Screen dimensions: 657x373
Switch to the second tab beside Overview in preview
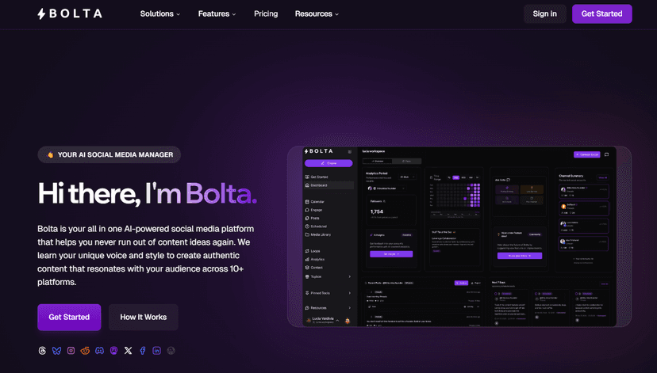click(406, 161)
